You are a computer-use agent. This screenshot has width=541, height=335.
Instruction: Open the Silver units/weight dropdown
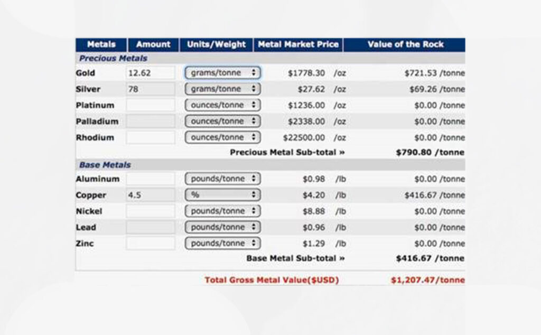pyautogui.click(x=222, y=89)
